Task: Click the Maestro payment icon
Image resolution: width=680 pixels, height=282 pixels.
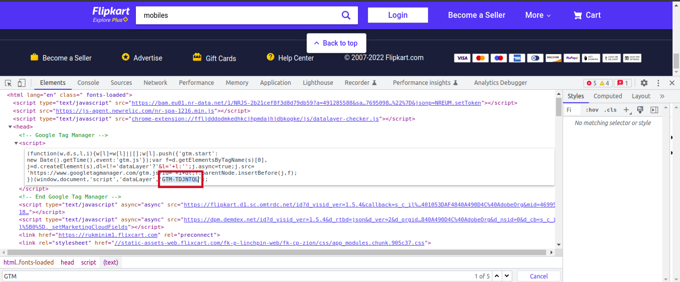Action: pos(498,58)
